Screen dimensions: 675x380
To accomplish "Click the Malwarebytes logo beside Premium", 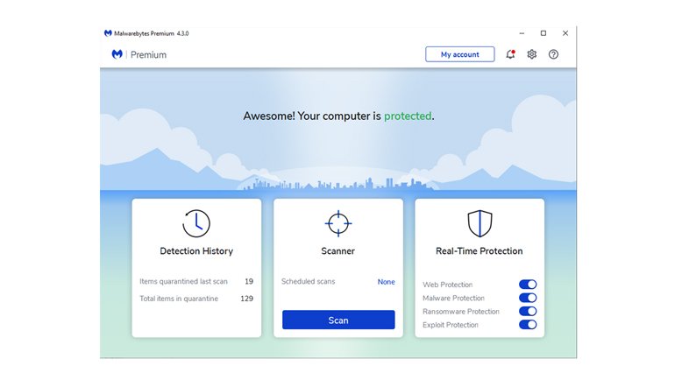I will tap(117, 54).
